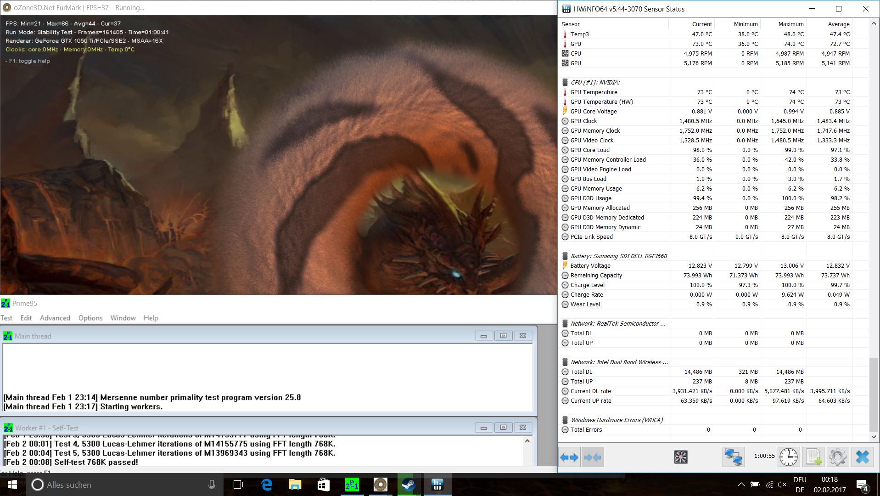Maximize the Main thread child window
This screenshot has width=880, height=496.
pos(503,336)
